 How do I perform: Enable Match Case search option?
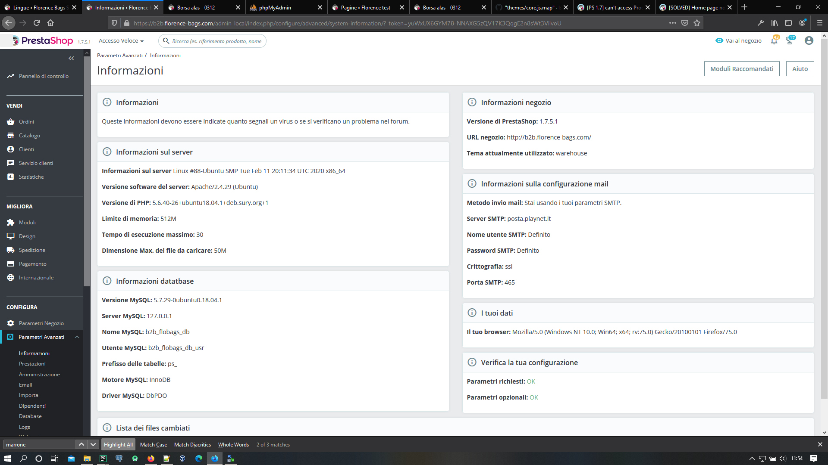[x=153, y=445]
